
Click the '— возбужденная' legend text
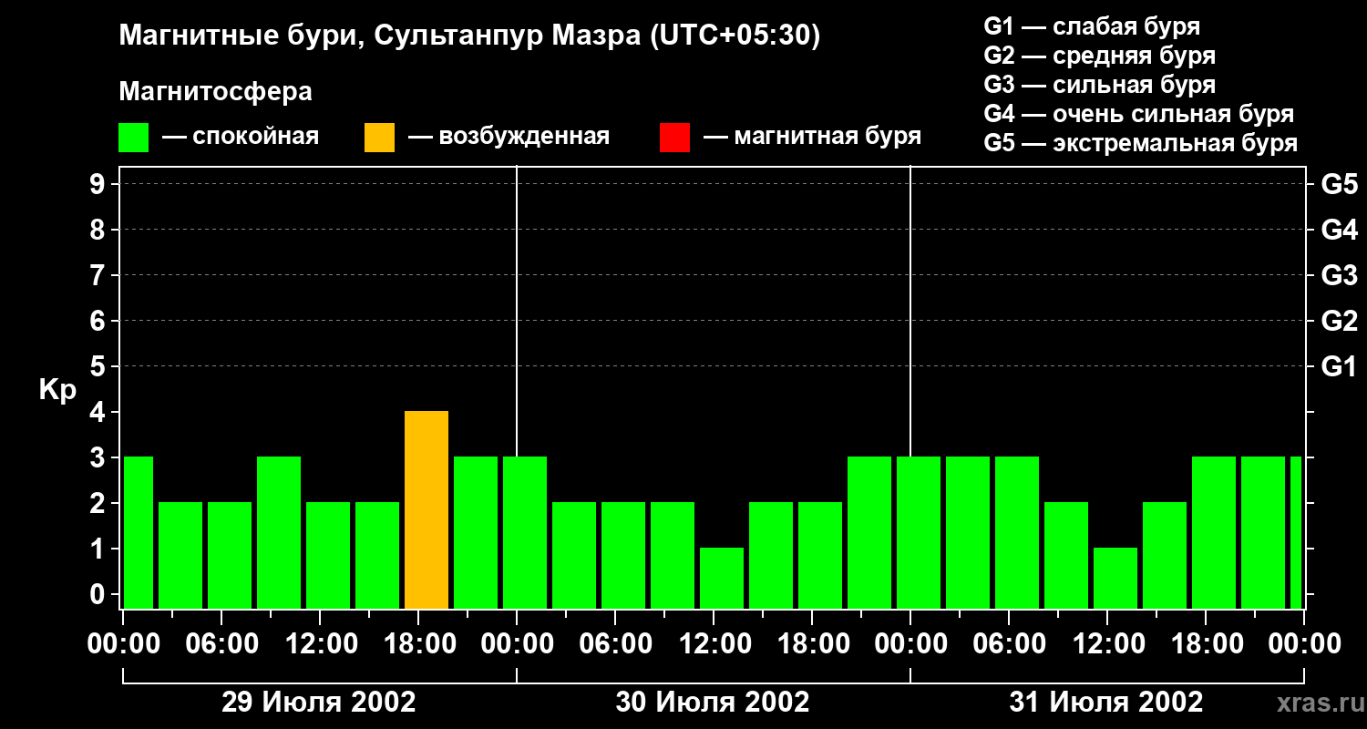509,138
